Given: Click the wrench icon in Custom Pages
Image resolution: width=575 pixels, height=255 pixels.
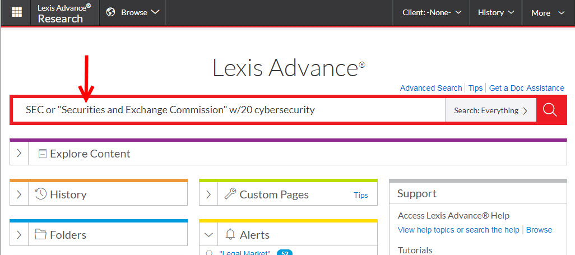Looking at the screenshot, I should click(230, 194).
